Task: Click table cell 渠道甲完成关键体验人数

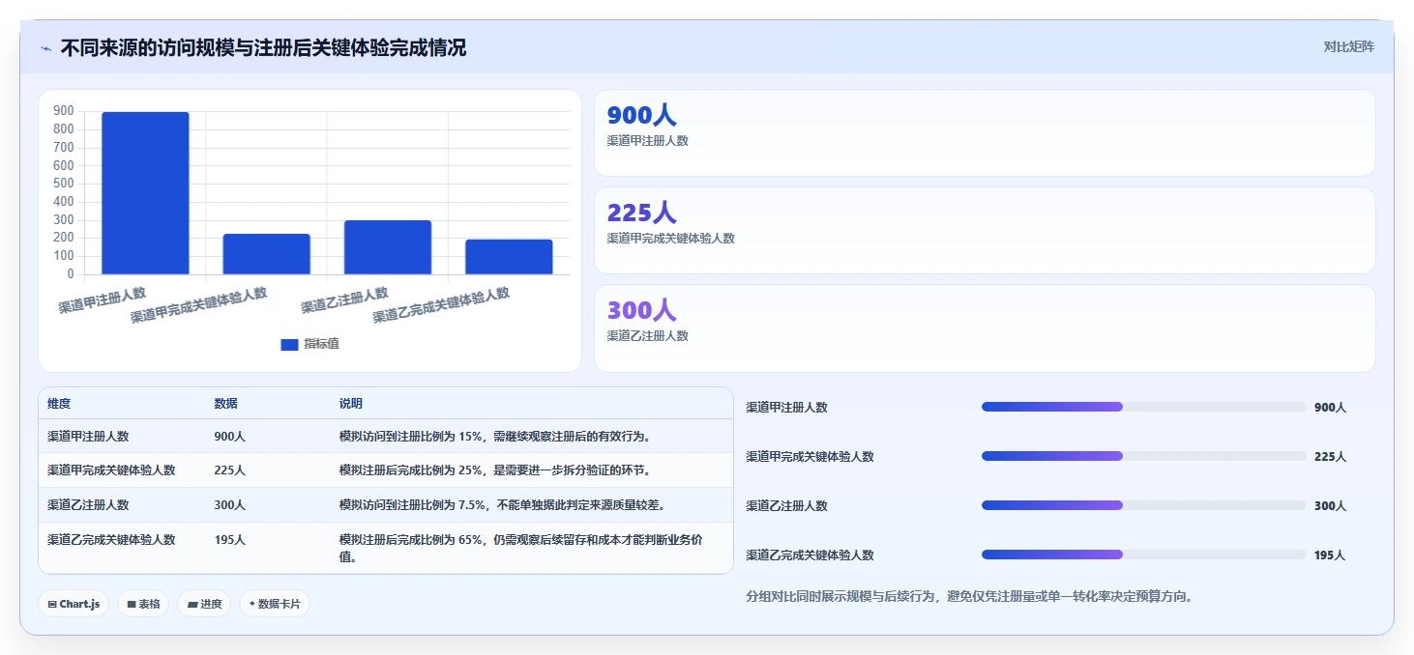Action: pos(111,470)
